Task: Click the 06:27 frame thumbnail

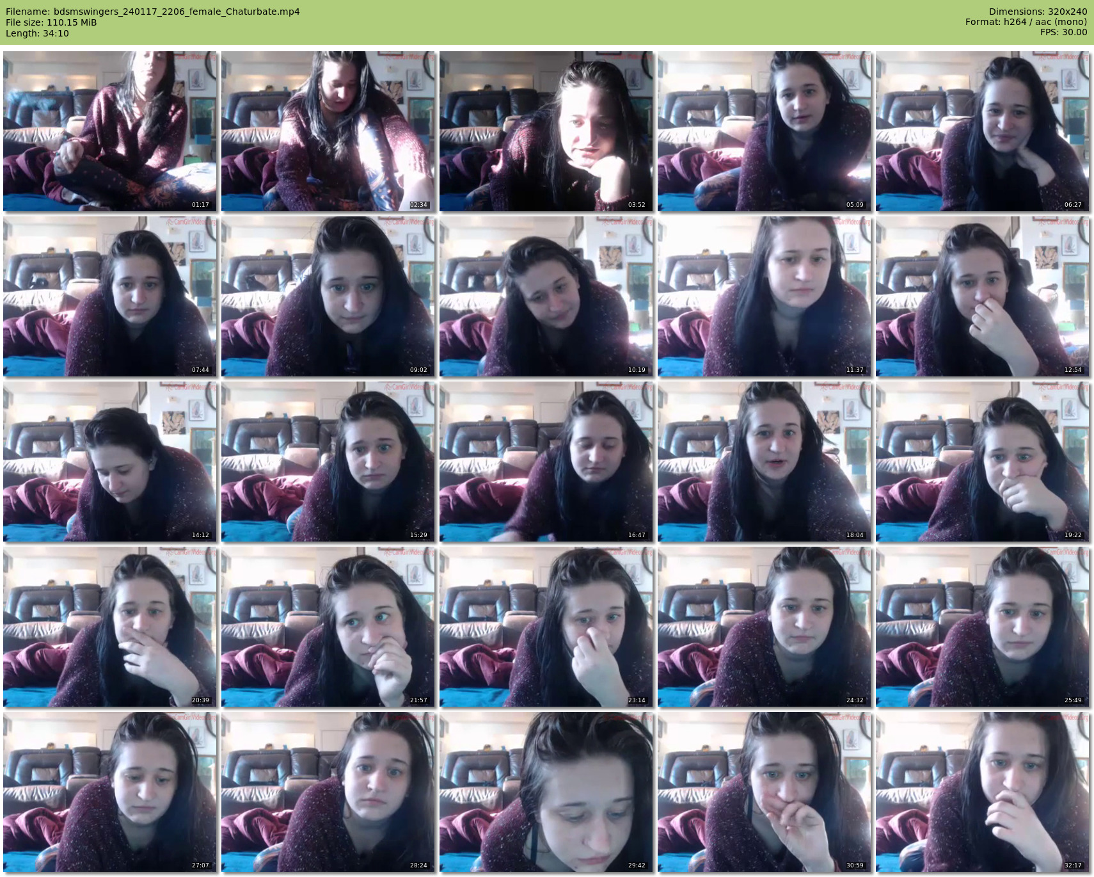Action: coord(983,131)
